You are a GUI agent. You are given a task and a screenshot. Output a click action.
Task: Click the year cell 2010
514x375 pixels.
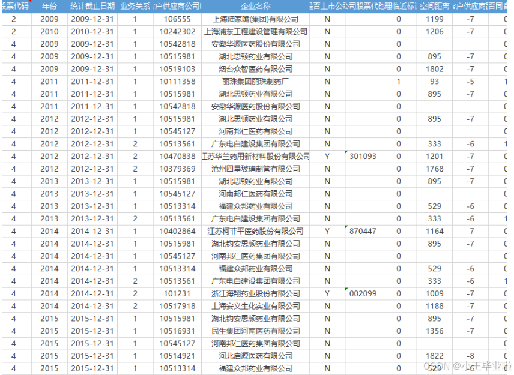point(49,32)
